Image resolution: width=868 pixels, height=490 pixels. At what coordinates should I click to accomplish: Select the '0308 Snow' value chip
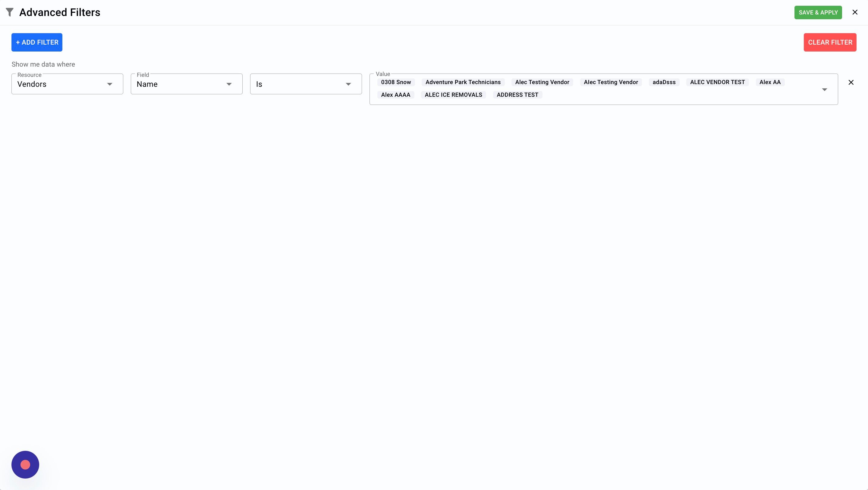(396, 82)
